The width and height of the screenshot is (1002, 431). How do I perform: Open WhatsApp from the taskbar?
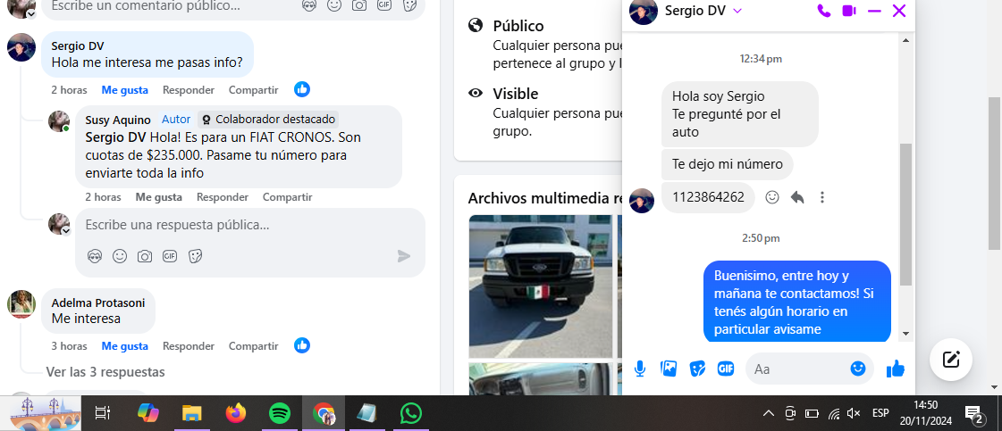(411, 413)
